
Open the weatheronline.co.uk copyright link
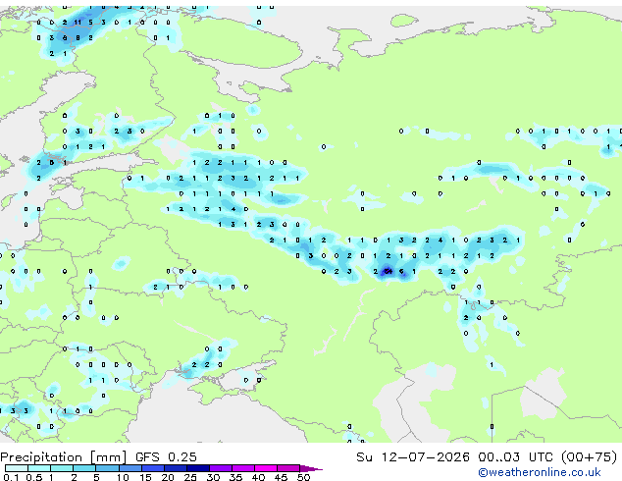(540, 472)
